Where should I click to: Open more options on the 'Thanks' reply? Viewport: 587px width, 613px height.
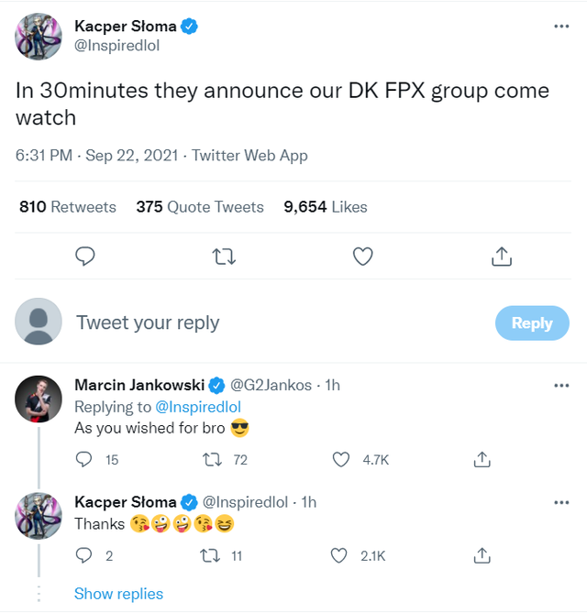point(561,502)
